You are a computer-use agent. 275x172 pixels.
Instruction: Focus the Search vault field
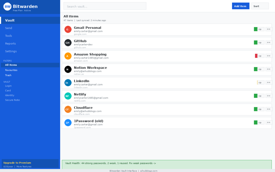(x=105, y=6)
